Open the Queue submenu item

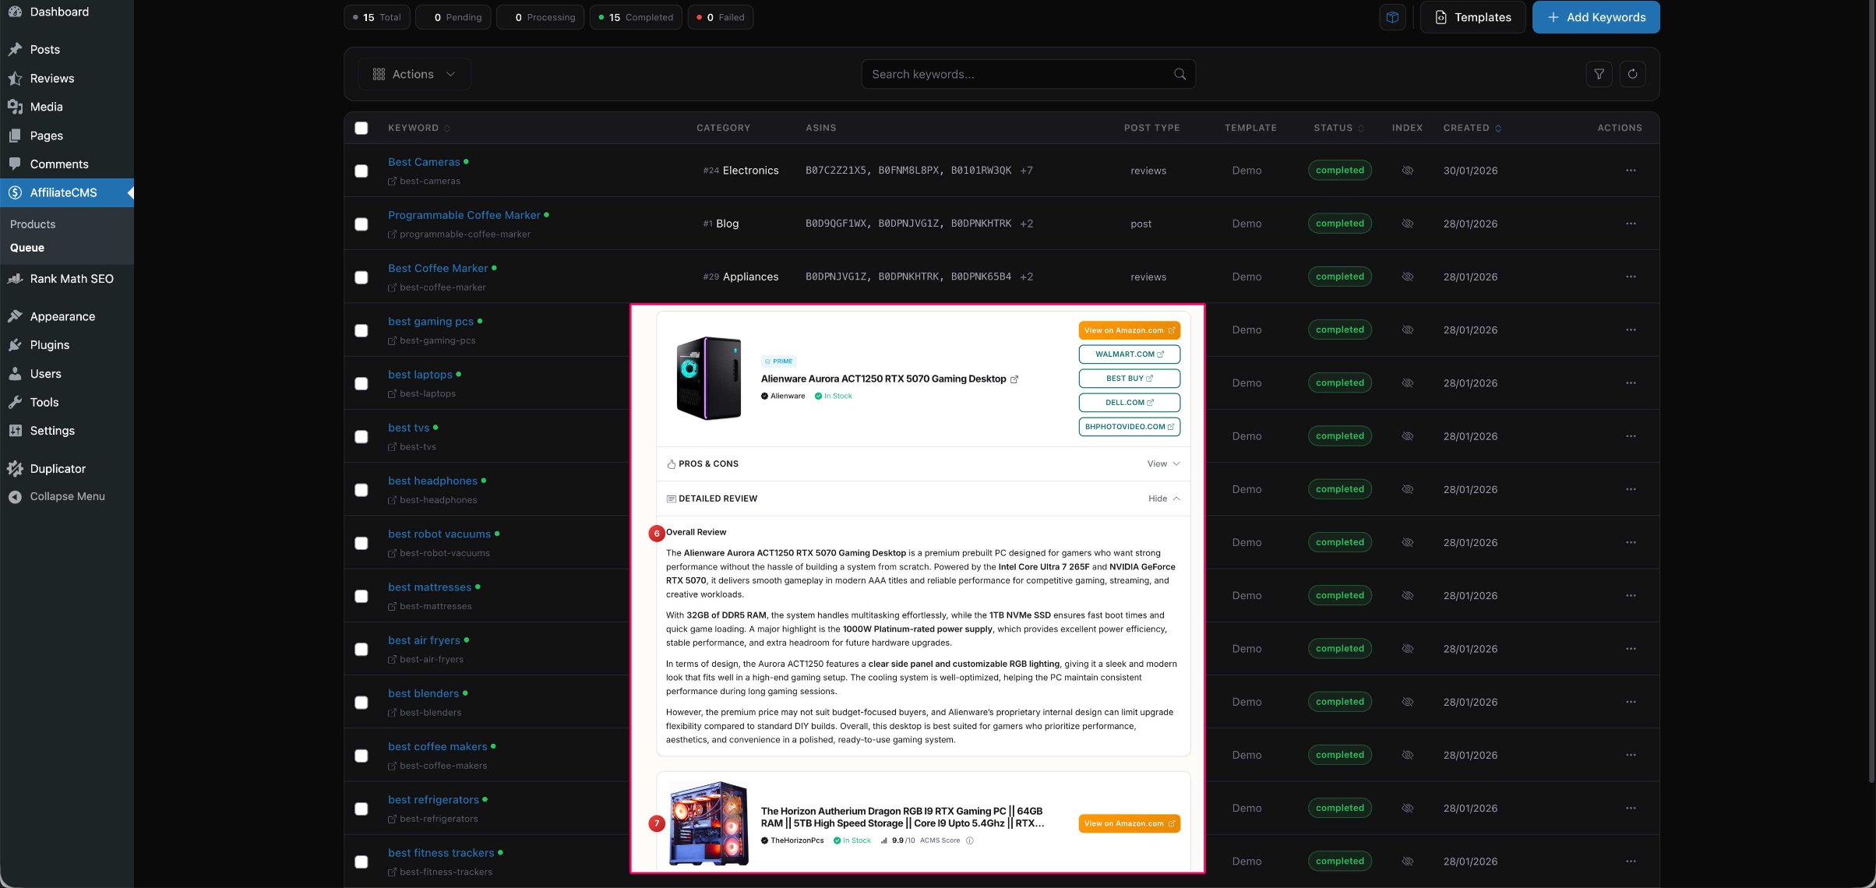(x=27, y=248)
